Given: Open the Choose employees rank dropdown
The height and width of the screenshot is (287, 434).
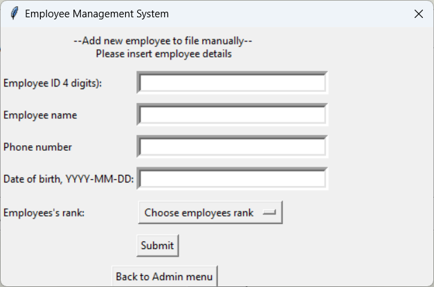Looking at the screenshot, I should 210,212.
